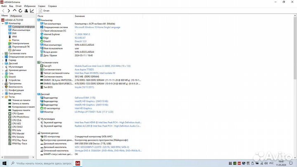
Task: Open the Справка menu
Action: [x=52, y=6]
